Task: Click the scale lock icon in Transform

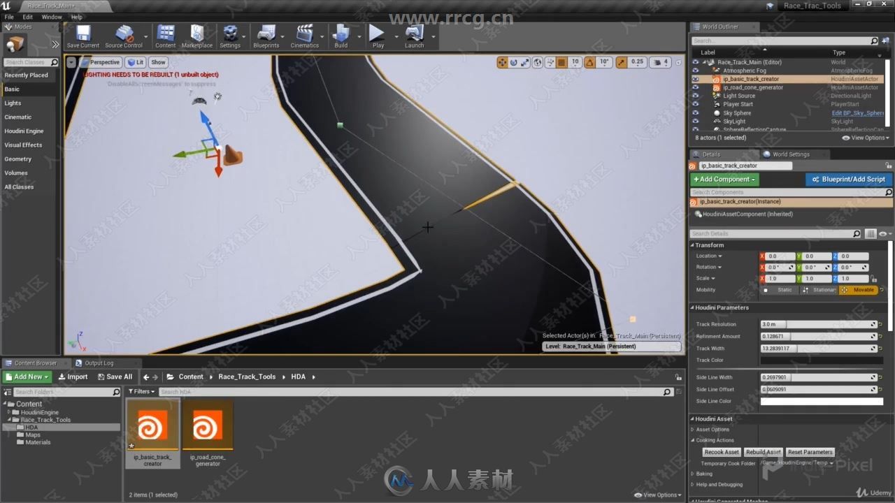Action: [x=874, y=279]
